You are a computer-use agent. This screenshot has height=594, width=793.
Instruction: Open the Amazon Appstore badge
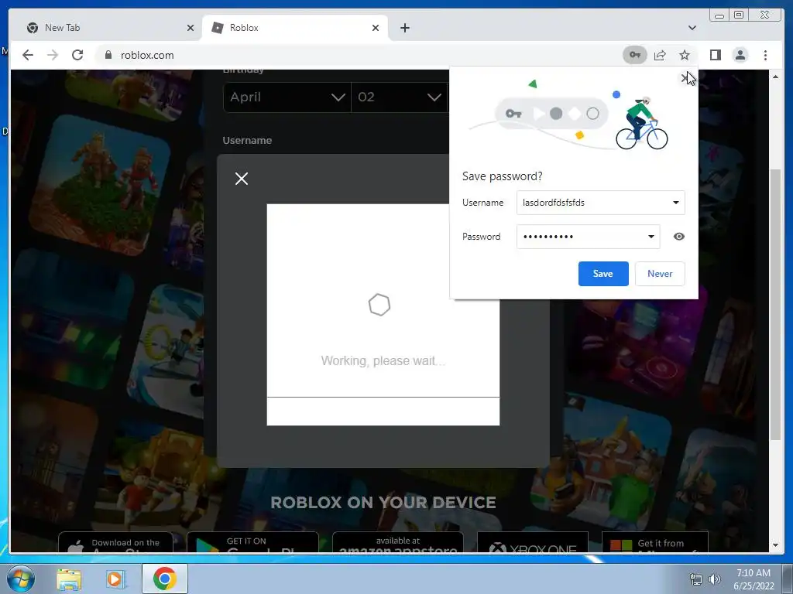point(397,542)
